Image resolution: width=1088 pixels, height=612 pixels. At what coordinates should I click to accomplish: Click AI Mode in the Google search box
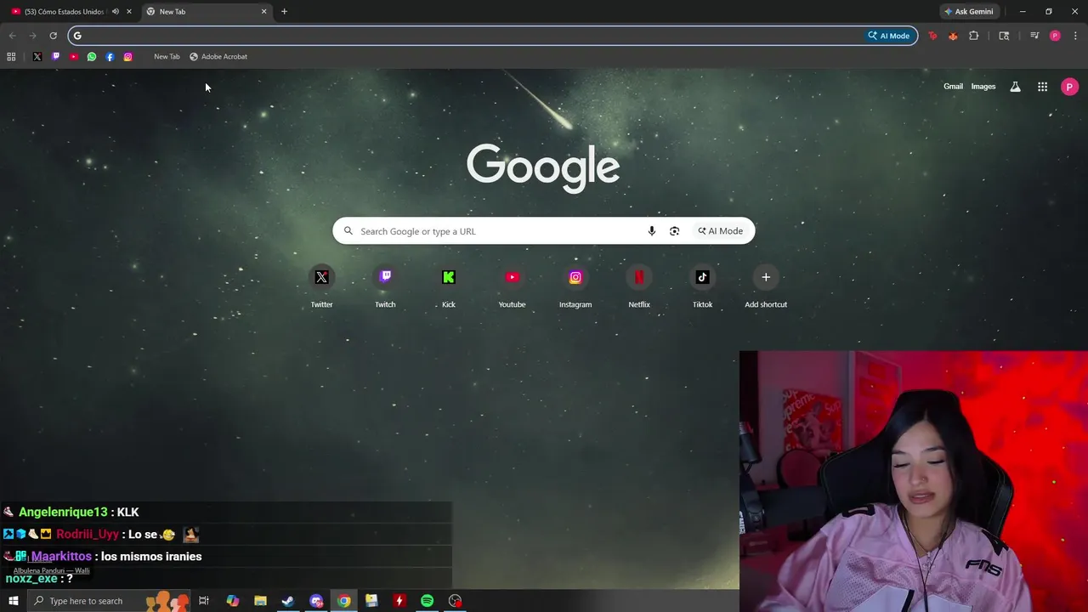(721, 231)
